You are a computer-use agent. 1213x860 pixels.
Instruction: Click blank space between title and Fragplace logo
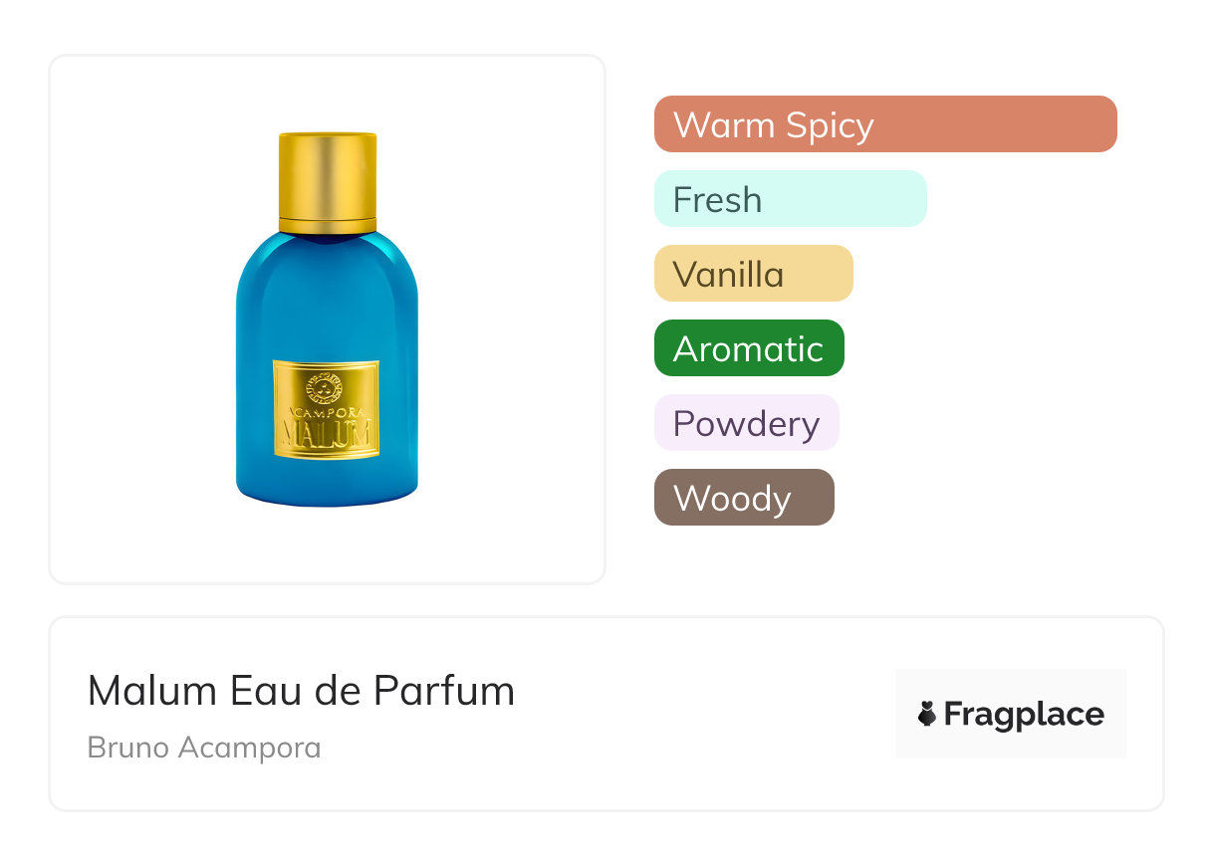click(705, 714)
